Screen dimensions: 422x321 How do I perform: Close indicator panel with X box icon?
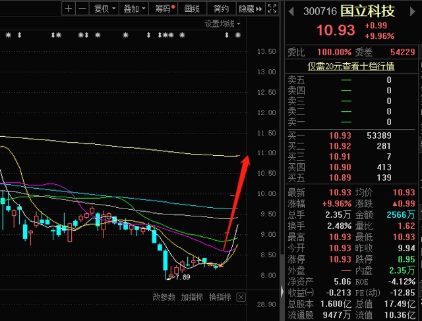tap(241, 297)
